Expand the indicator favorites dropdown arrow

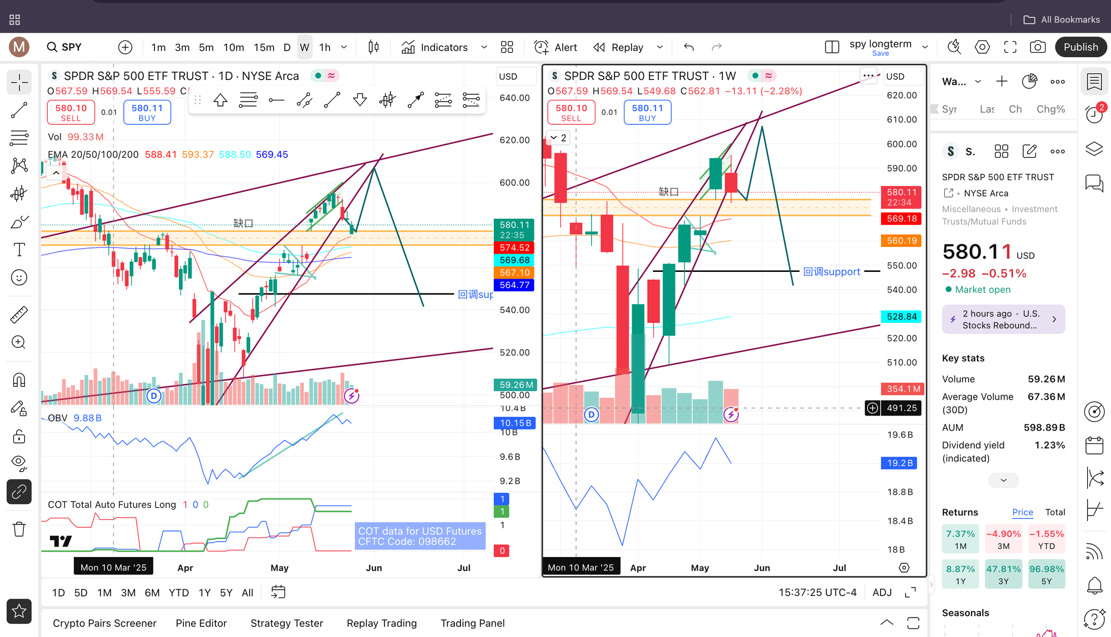coord(484,47)
